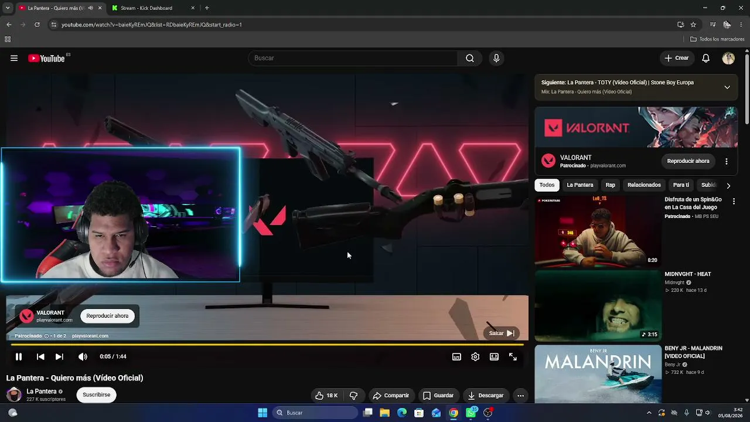
Task: Select the Relacionados filter chip
Action: (x=644, y=185)
